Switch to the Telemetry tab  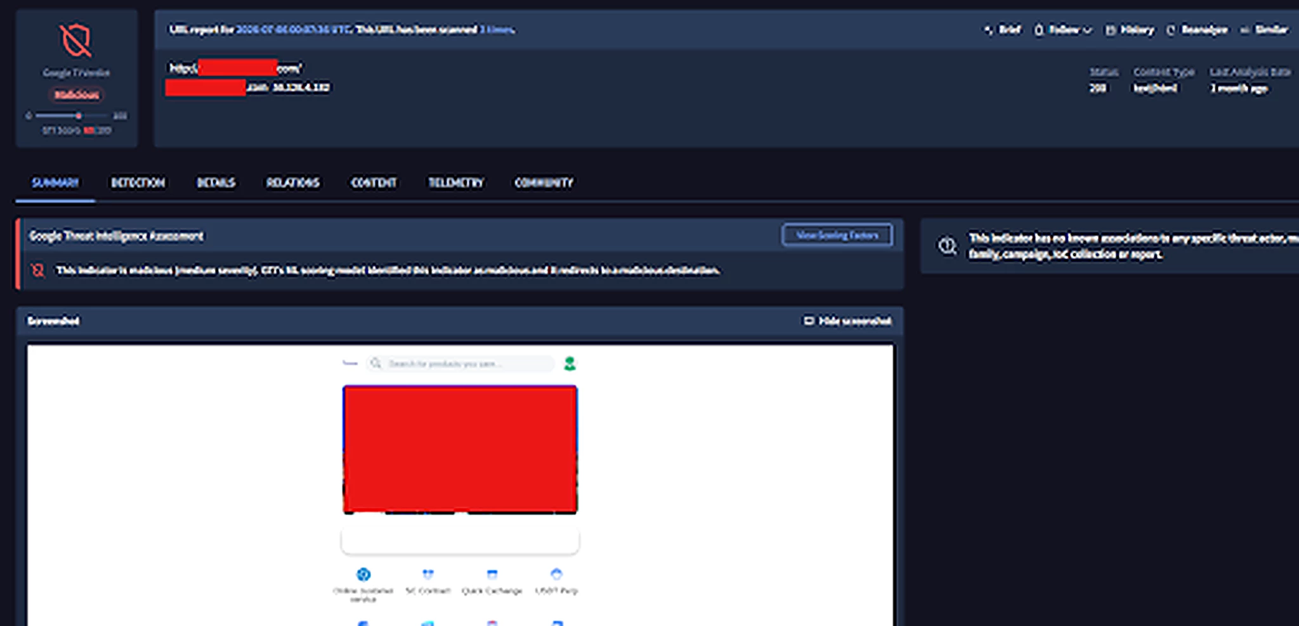coord(455,182)
